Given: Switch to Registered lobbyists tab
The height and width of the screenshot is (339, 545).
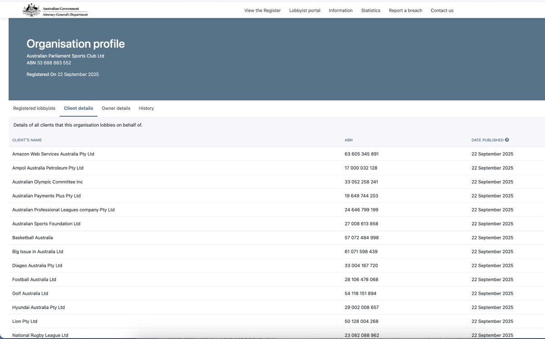Looking at the screenshot, I should [34, 108].
